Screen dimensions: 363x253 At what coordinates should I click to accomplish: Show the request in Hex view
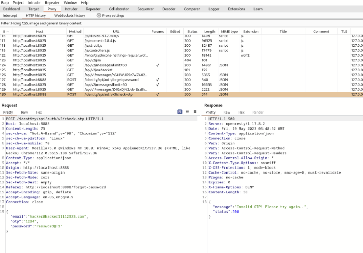click(39, 112)
